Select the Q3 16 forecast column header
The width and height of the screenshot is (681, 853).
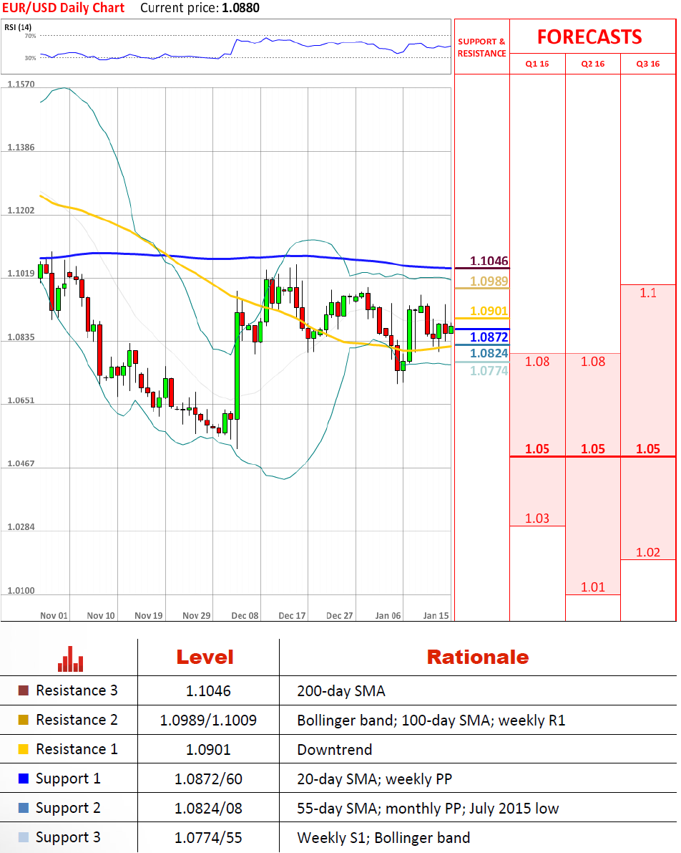tap(648, 64)
